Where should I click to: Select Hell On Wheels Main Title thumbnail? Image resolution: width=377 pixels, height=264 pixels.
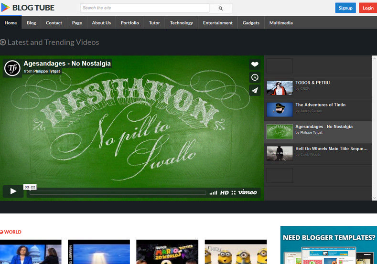pos(280,154)
